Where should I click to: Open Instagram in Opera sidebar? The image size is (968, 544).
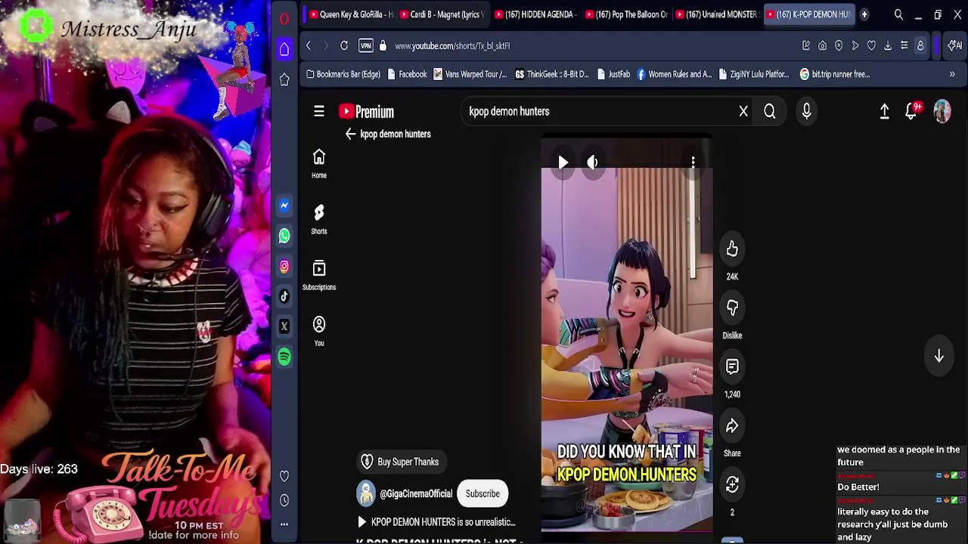pyautogui.click(x=284, y=266)
